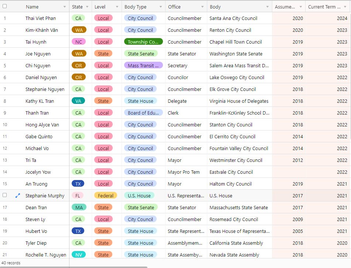Select the empty Assumed cell for Jocelyn Yow
The image size is (351, 268).
coord(289,172)
